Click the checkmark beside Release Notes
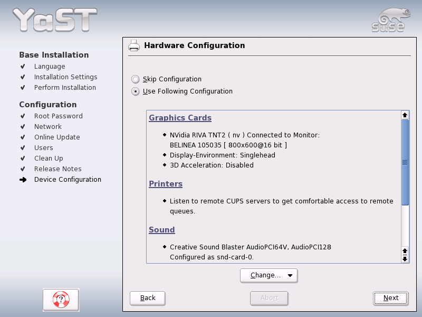 pyautogui.click(x=23, y=169)
